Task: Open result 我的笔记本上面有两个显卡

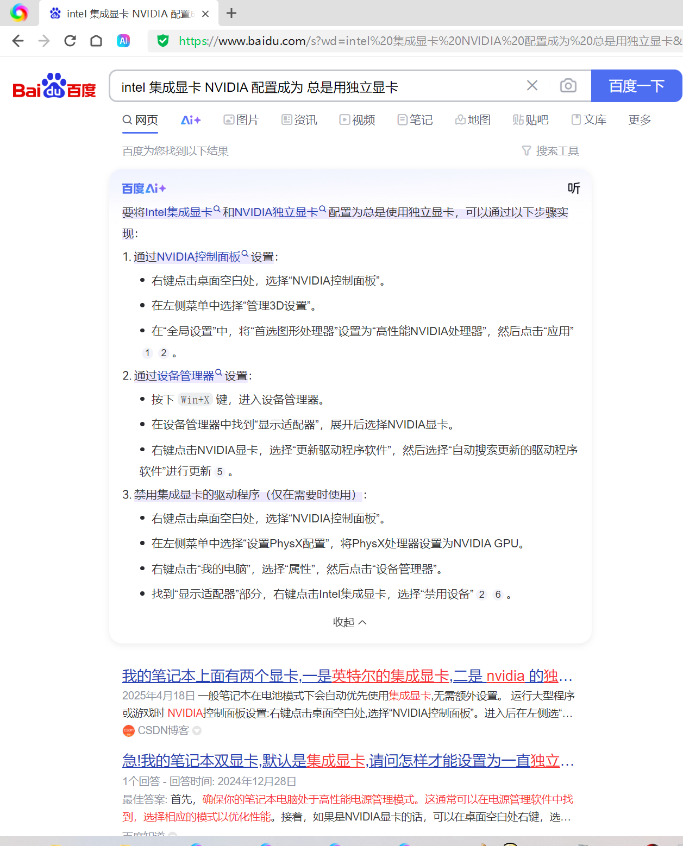Action: click(348, 676)
